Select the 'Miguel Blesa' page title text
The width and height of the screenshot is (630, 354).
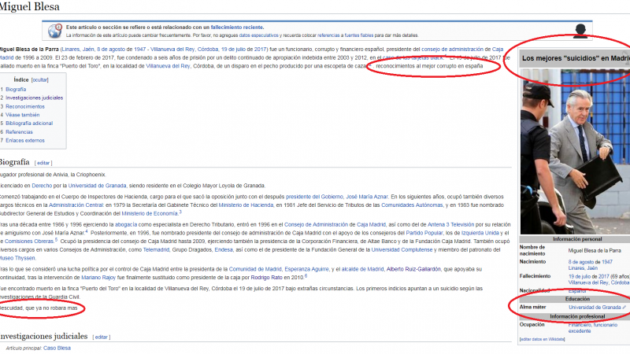pos(30,7)
